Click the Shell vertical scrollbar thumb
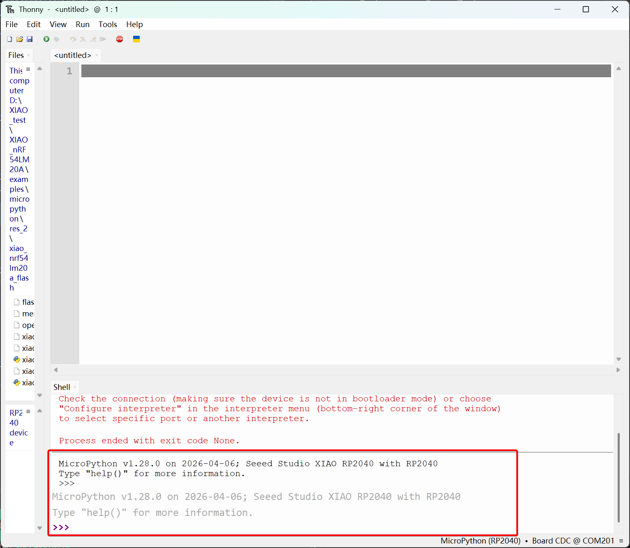The image size is (630, 548). [618, 477]
